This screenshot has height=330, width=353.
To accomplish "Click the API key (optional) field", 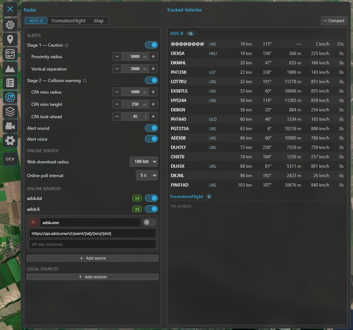I will [92, 244].
